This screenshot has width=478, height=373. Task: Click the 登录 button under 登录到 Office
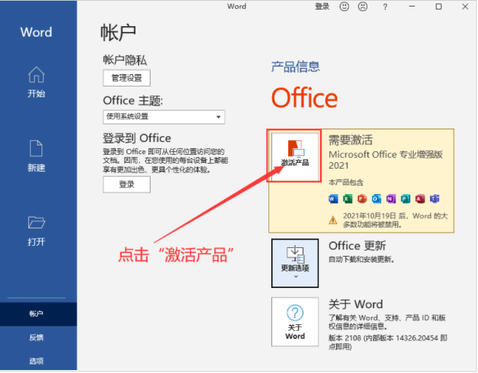[126, 185]
